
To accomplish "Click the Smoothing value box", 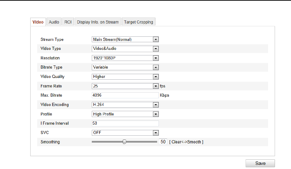I will click(163, 142).
